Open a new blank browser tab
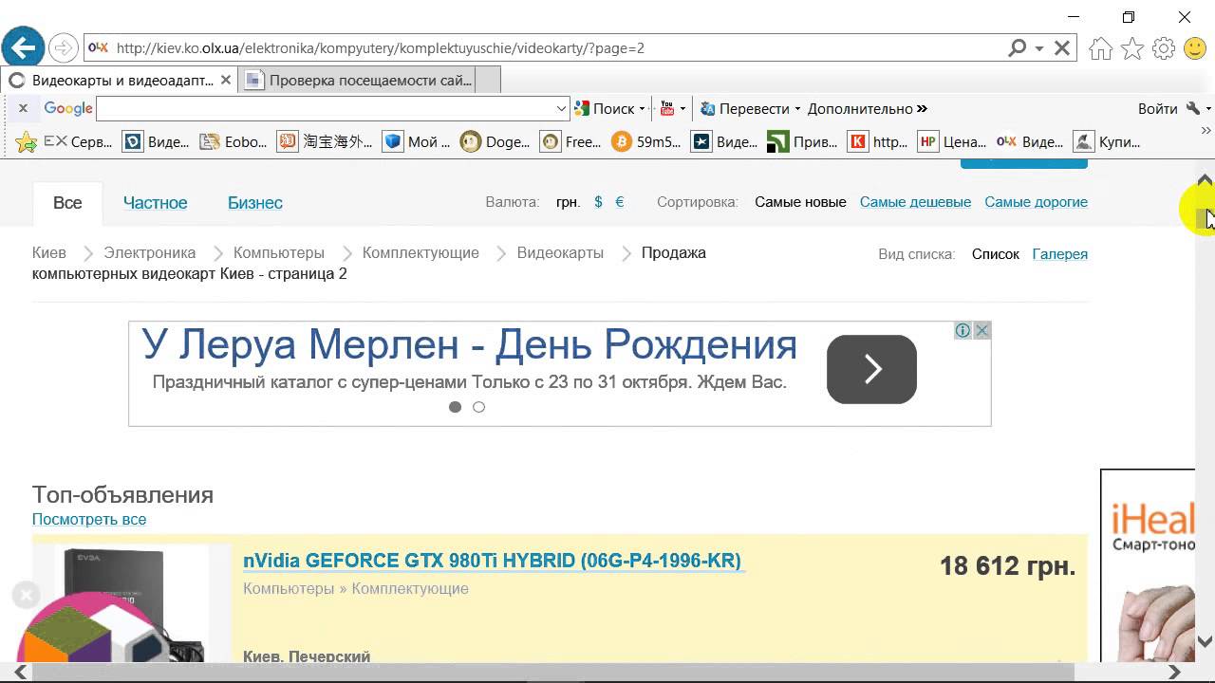Image resolution: width=1215 pixels, height=683 pixels. point(488,81)
